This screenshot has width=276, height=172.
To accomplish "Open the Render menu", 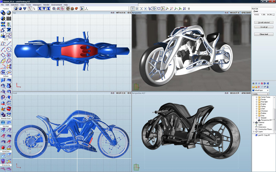I will click(x=46, y=5).
